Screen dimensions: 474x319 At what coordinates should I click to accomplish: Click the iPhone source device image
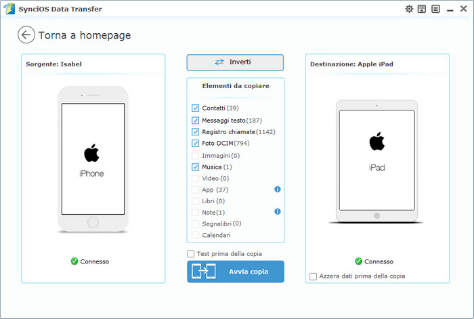pyautogui.click(x=93, y=159)
